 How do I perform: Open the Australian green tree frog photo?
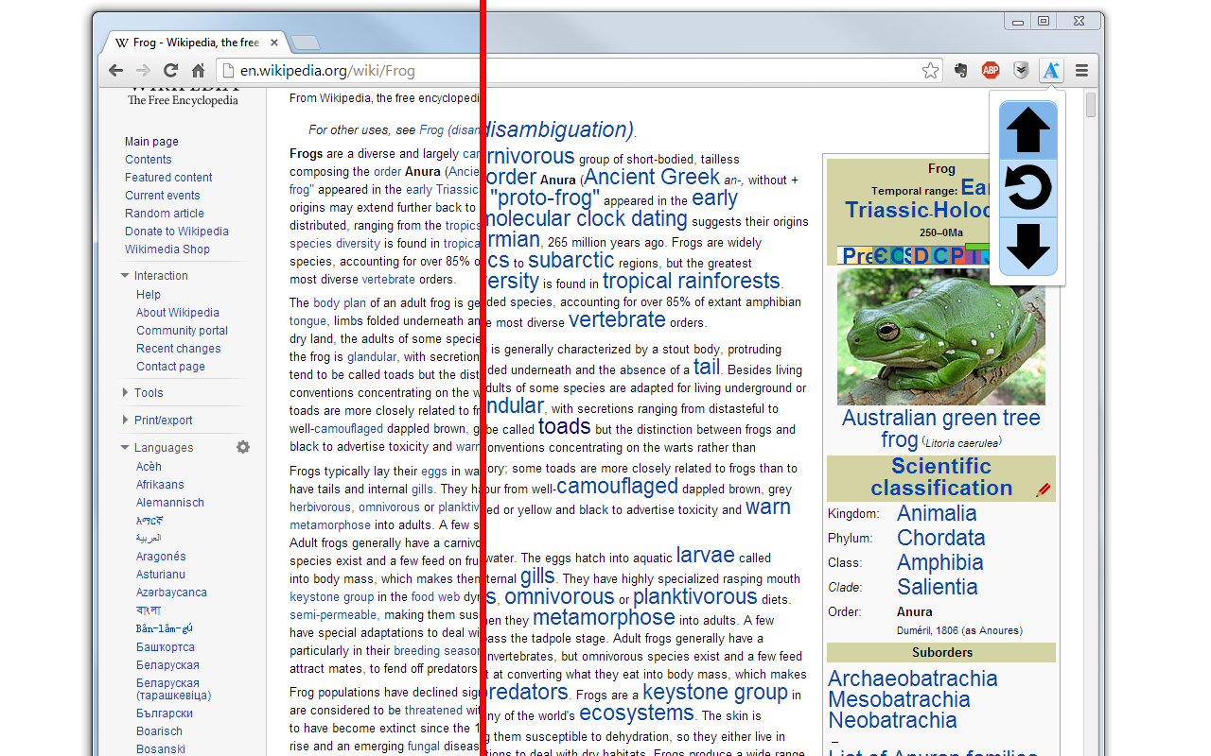[941, 336]
